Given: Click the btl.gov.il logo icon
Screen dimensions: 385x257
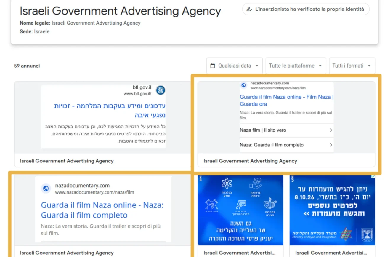Looking at the screenshot, I should pyautogui.click(x=161, y=90).
